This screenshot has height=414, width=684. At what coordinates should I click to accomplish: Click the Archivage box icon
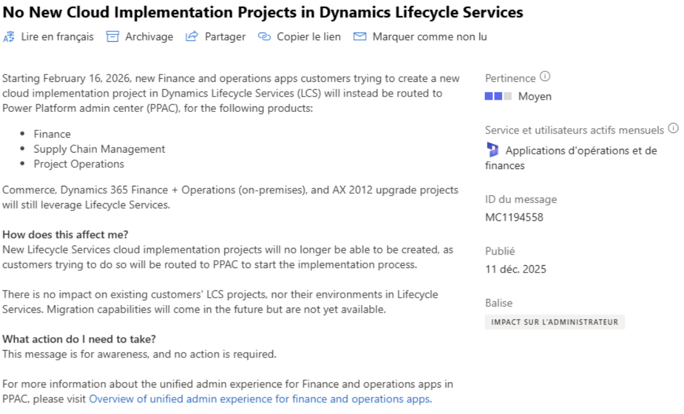point(112,37)
